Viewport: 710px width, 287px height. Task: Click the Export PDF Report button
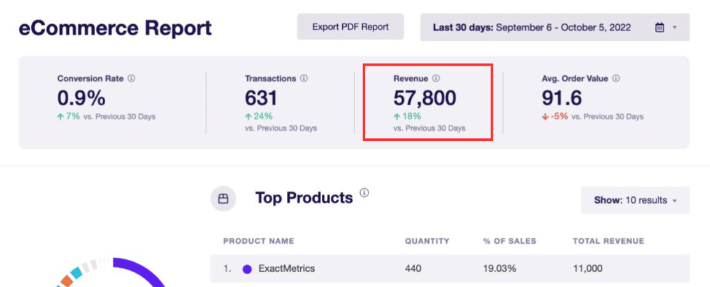(350, 27)
